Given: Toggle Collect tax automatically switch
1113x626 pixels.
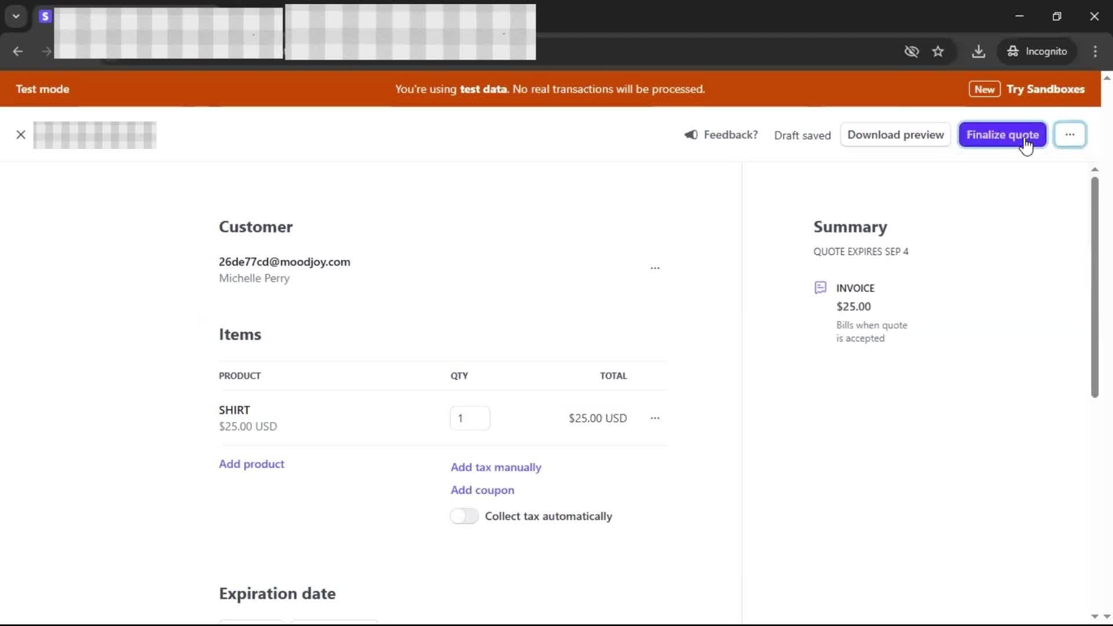Looking at the screenshot, I should coord(464,516).
